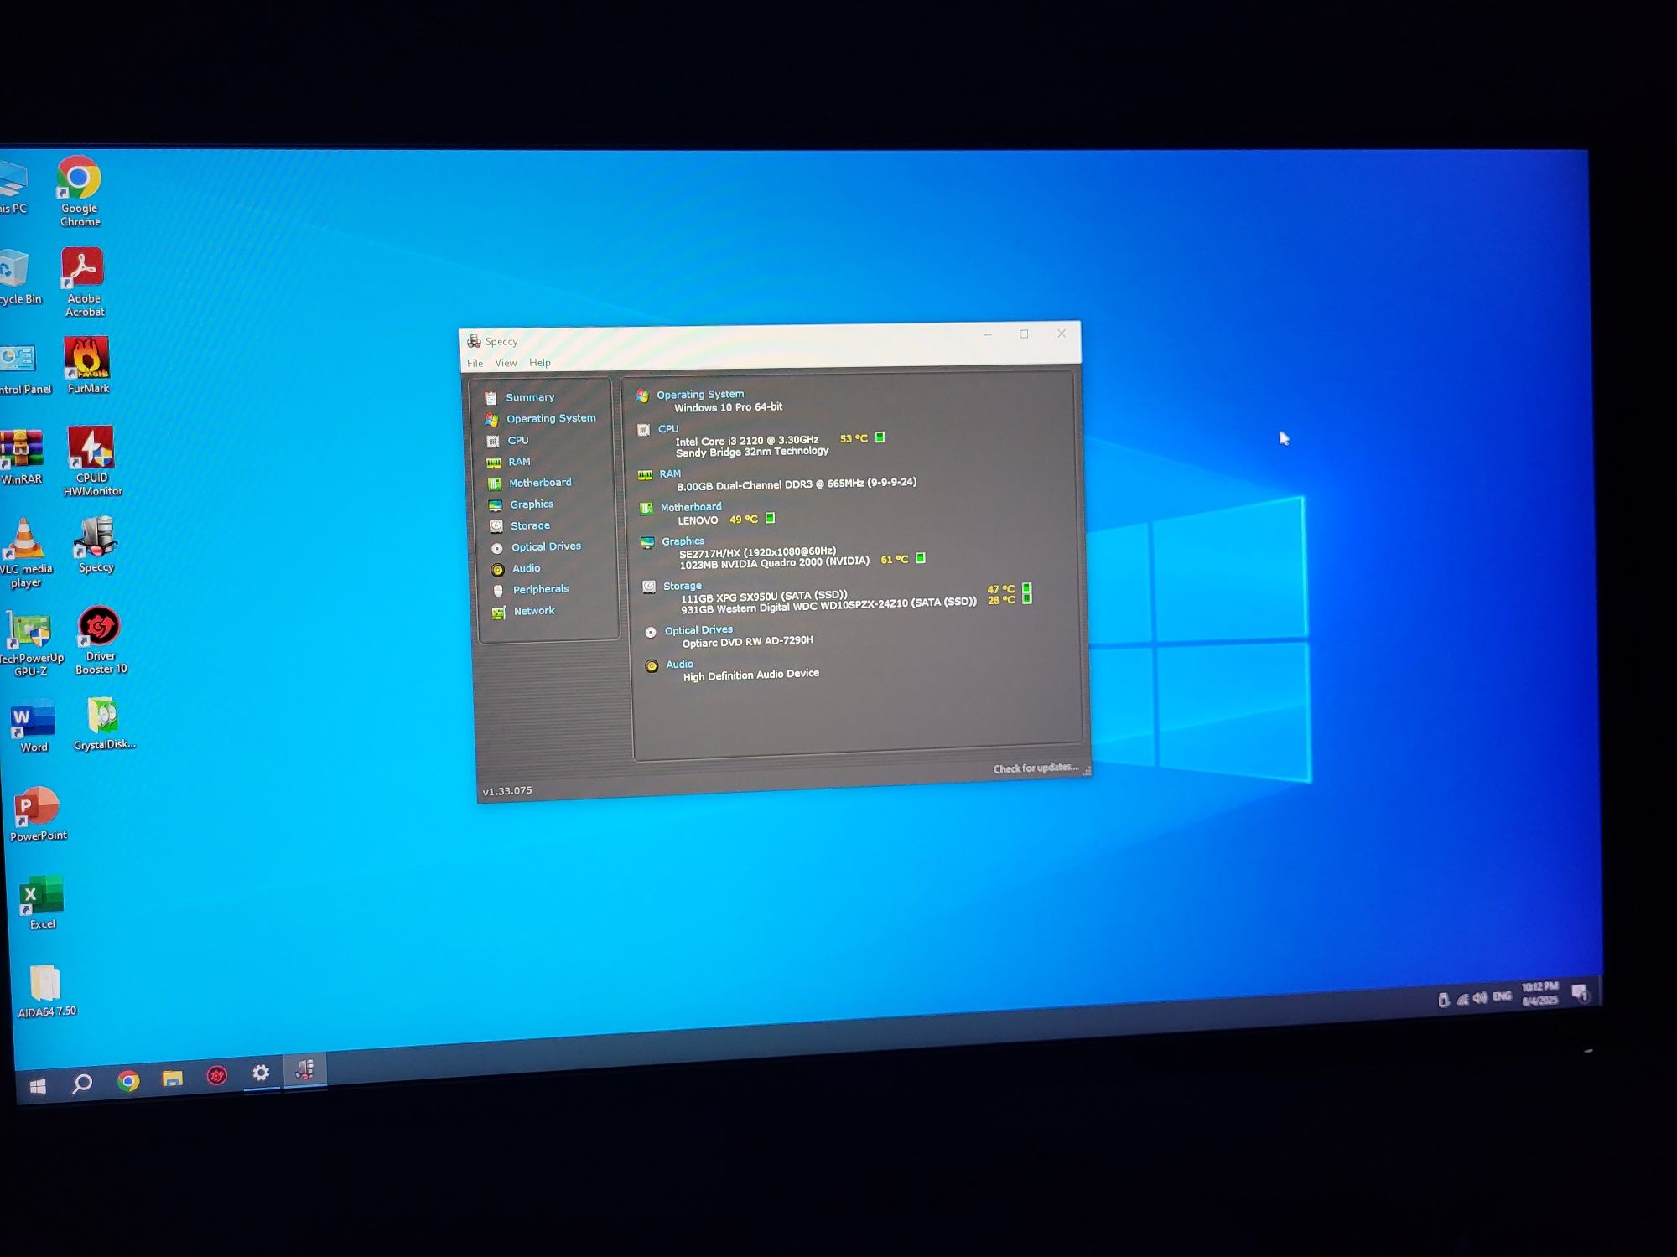Select the CPUID HWMonitor desktop icon
Screen dimensions: 1677x1257
pos(92,461)
